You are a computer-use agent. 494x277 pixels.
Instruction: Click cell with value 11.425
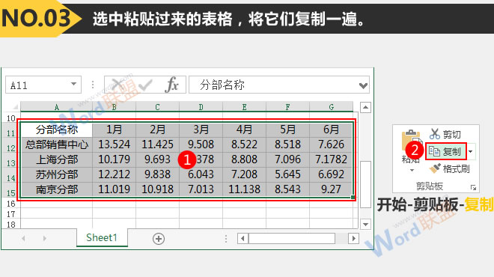click(157, 144)
